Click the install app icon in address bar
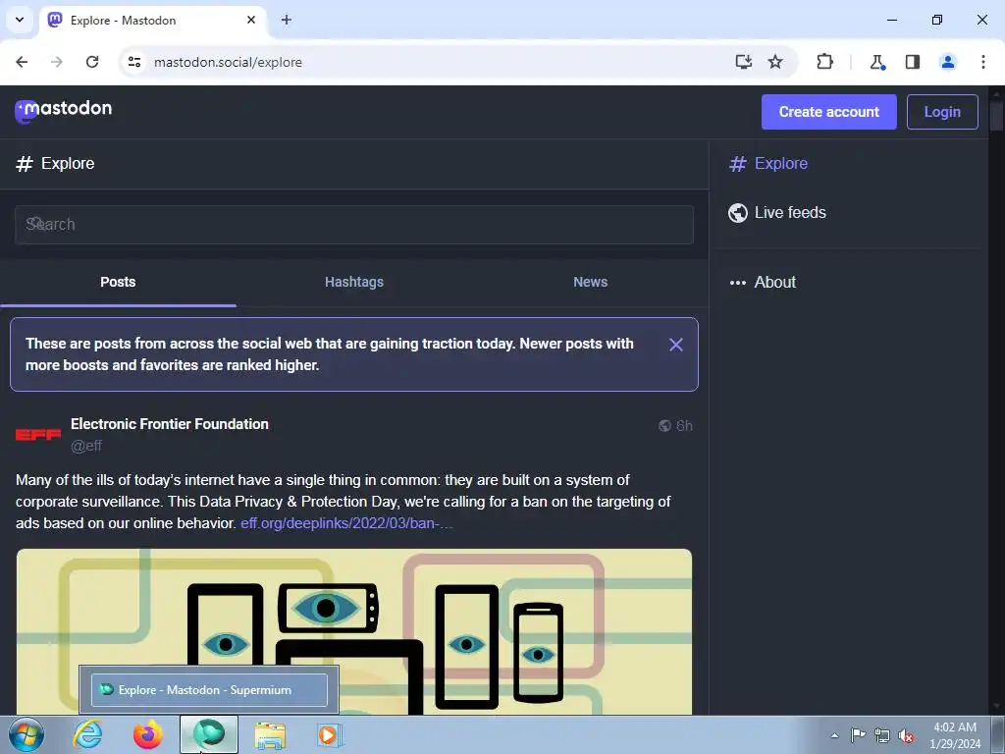 (x=744, y=62)
